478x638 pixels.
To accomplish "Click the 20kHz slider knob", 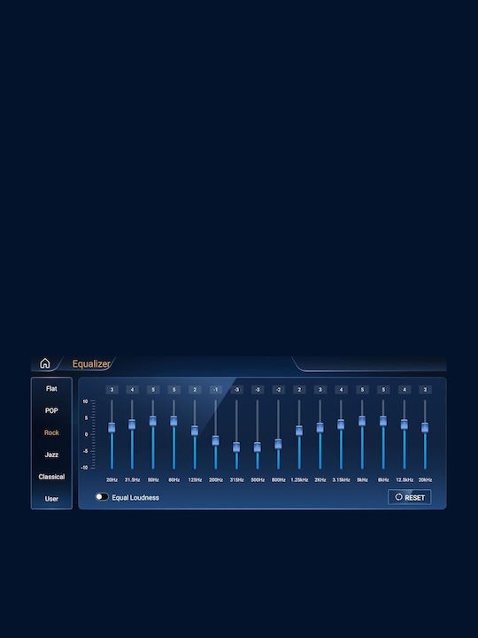I will pyautogui.click(x=425, y=428).
